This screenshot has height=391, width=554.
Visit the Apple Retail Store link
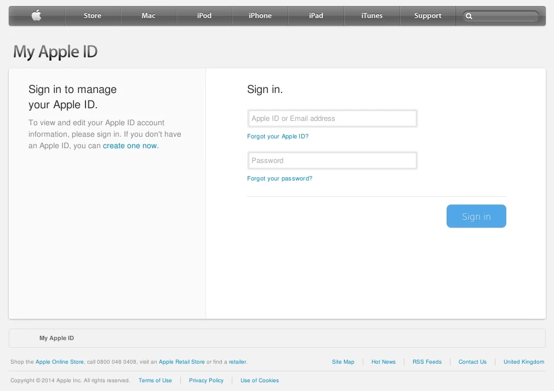[181, 361]
